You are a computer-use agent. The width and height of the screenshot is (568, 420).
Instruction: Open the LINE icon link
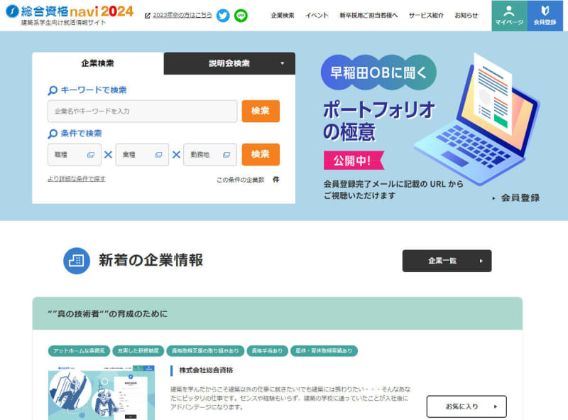click(x=241, y=15)
